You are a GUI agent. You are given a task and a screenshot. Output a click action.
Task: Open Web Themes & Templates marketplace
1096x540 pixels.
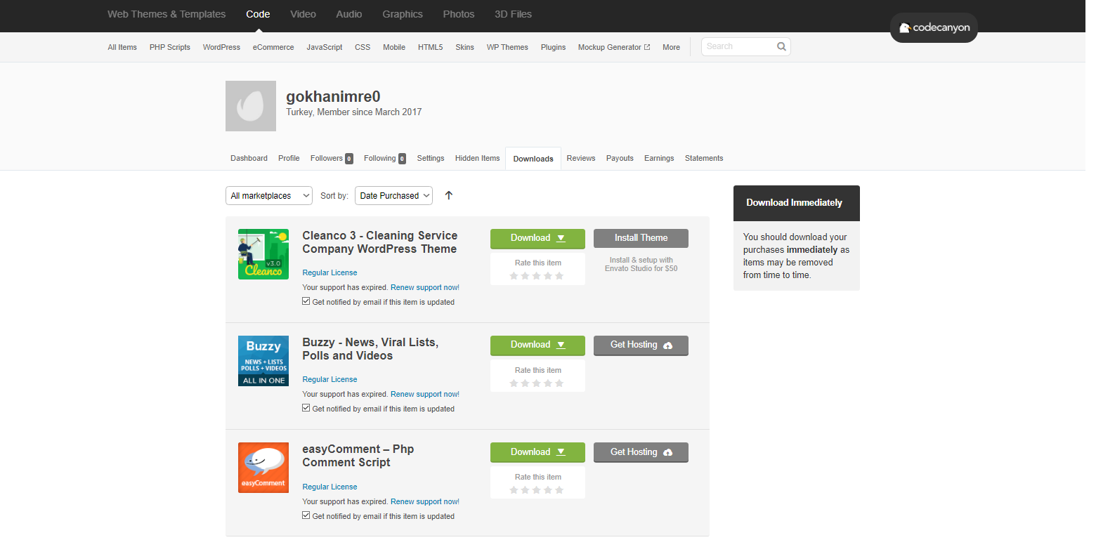[167, 14]
